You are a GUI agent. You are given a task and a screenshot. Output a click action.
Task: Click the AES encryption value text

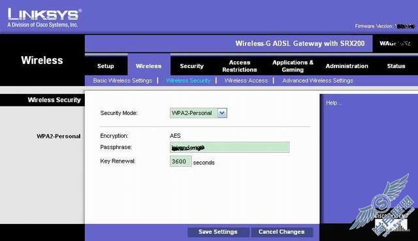pos(175,136)
